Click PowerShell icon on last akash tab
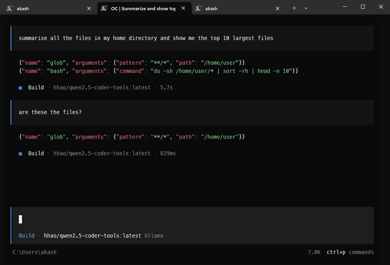This screenshot has height=265, width=390. 198,9
